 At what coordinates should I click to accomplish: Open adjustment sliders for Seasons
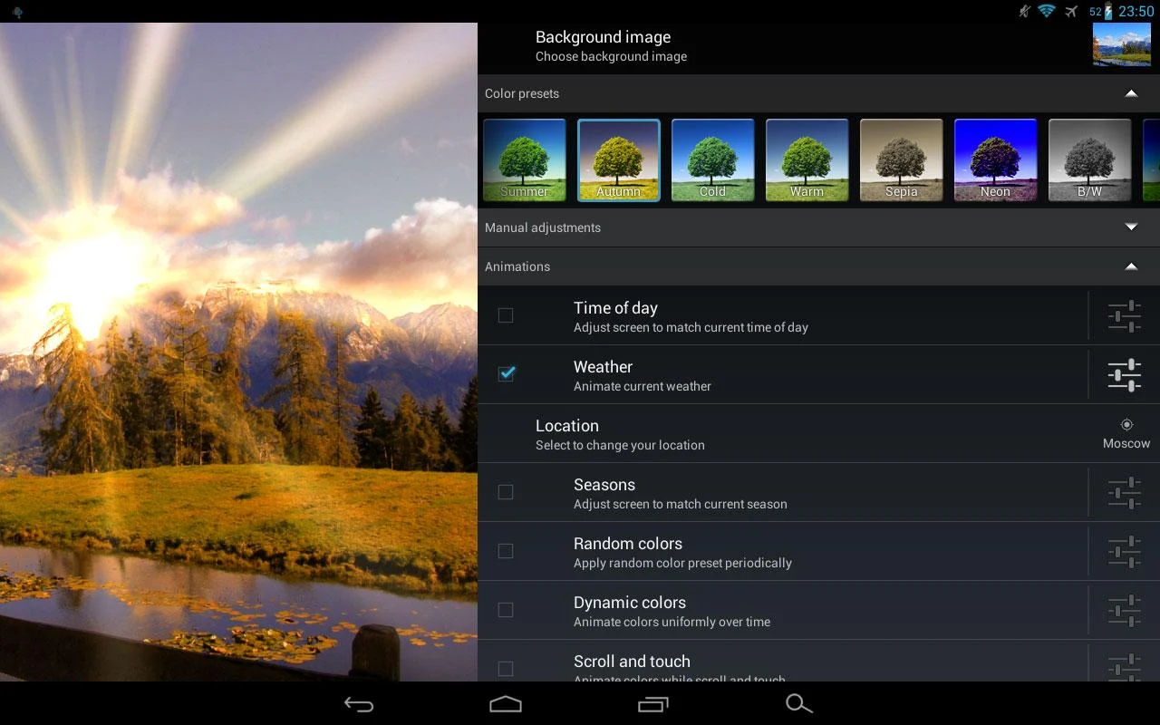(x=1123, y=492)
